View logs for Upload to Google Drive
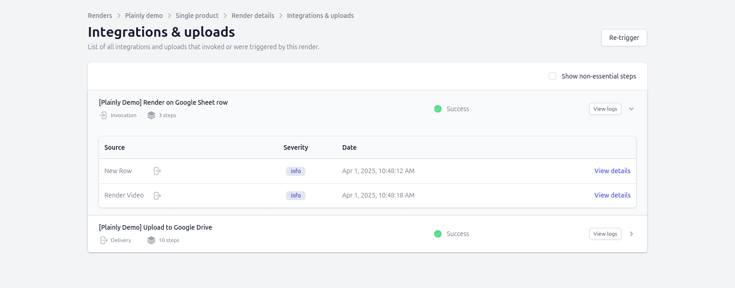This screenshot has width=735, height=288. coord(605,234)
